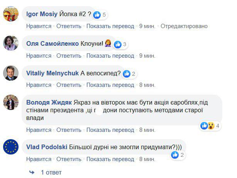Show translation for Володя Жидяк's comment

pyautogui.click(x=110, y=130)
